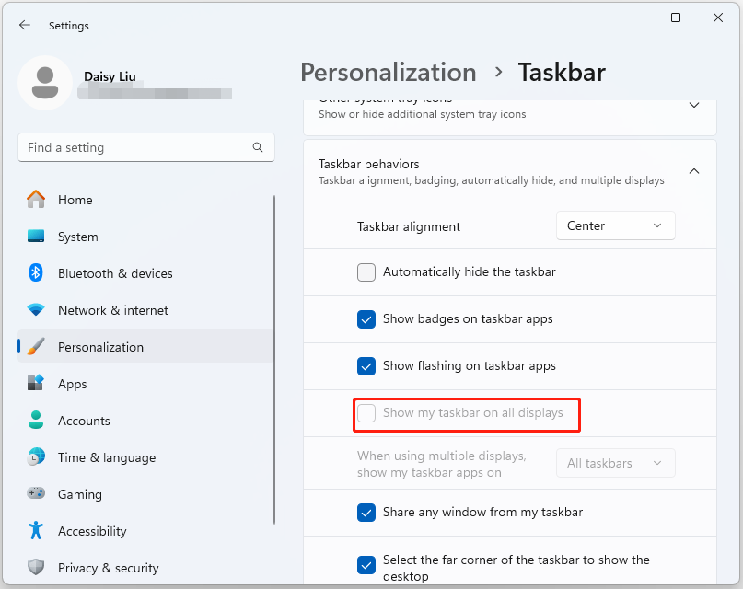
Task: Click the Home icon in sidebar
Action: point(36,200)
